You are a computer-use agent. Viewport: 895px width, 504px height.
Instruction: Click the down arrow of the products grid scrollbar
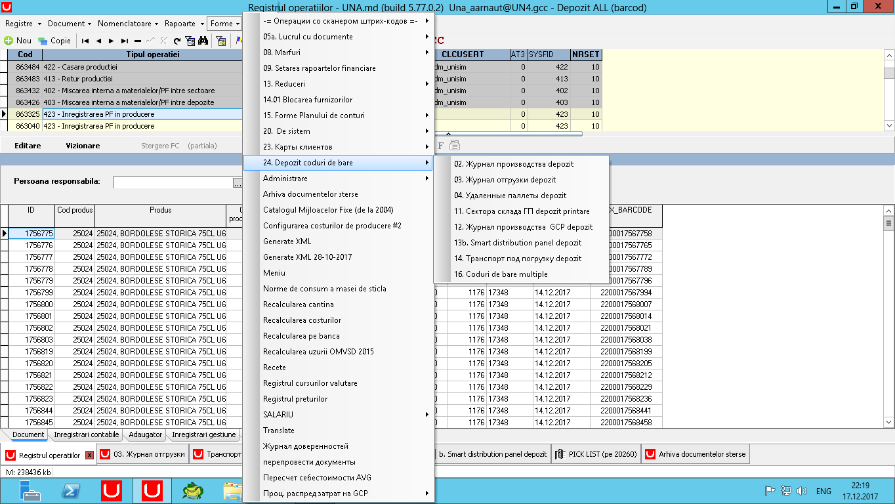tap(889, 422)
